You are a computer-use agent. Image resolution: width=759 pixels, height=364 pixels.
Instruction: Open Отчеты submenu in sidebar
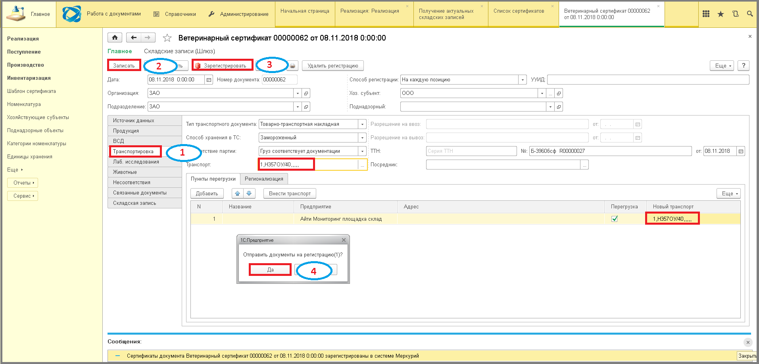point(23,183)
